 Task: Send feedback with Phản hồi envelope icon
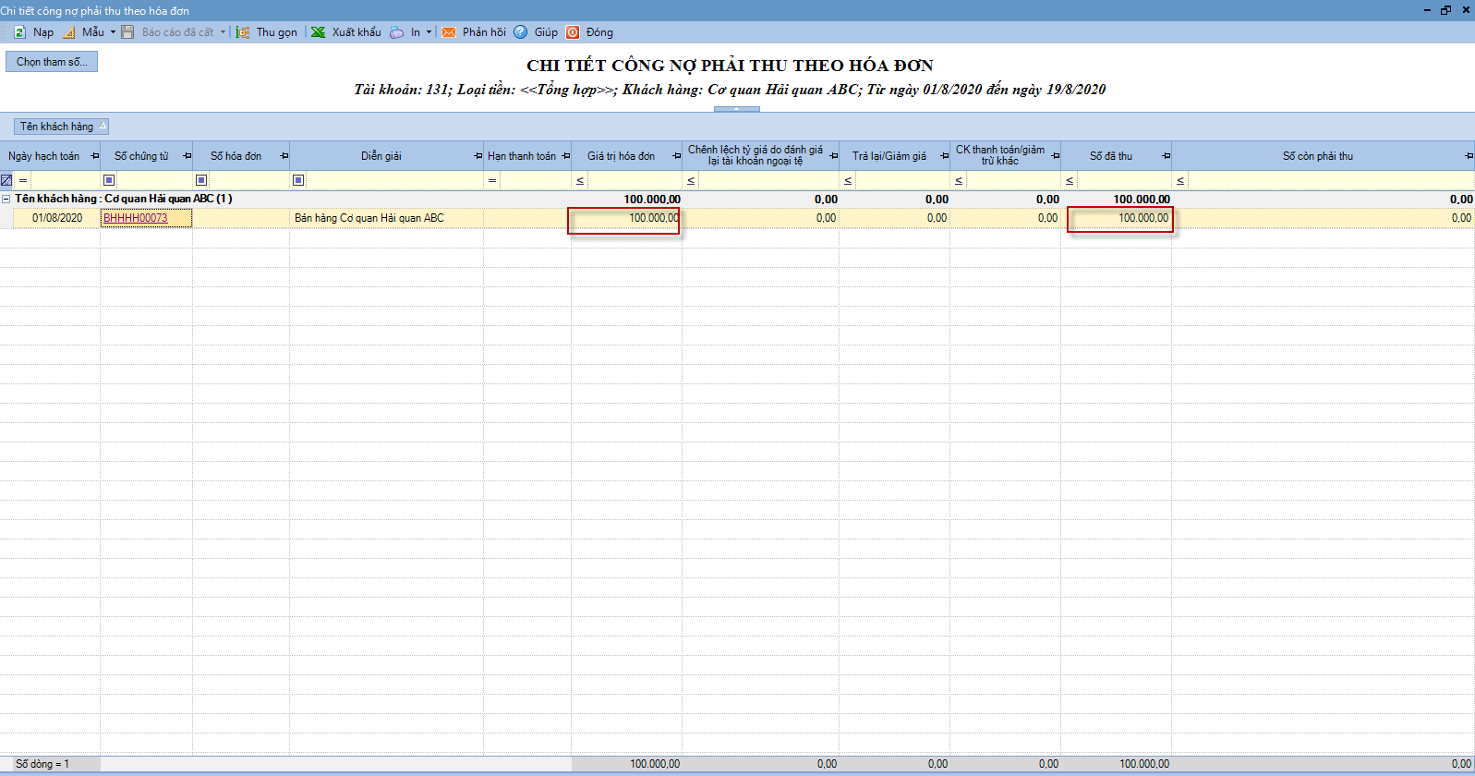tap(449, 32)
